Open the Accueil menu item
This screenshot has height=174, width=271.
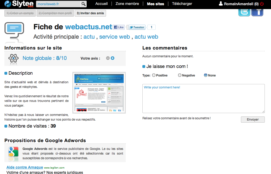pos(101,4)
